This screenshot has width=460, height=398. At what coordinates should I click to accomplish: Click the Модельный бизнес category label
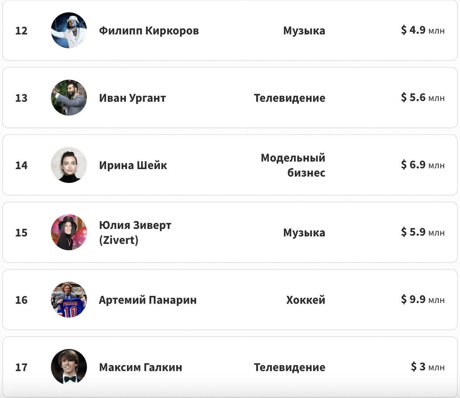point(293,165)
